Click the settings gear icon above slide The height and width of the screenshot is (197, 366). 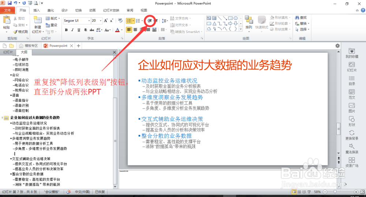click(x=337, y=46)
